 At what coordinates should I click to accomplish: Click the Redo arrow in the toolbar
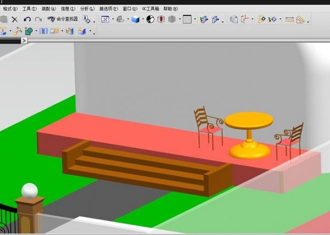tap(38, 19)
